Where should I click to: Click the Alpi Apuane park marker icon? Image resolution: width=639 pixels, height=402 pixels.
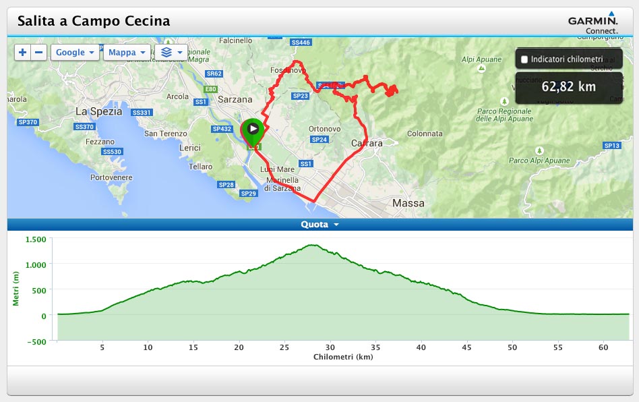click(x=481, y=69)
